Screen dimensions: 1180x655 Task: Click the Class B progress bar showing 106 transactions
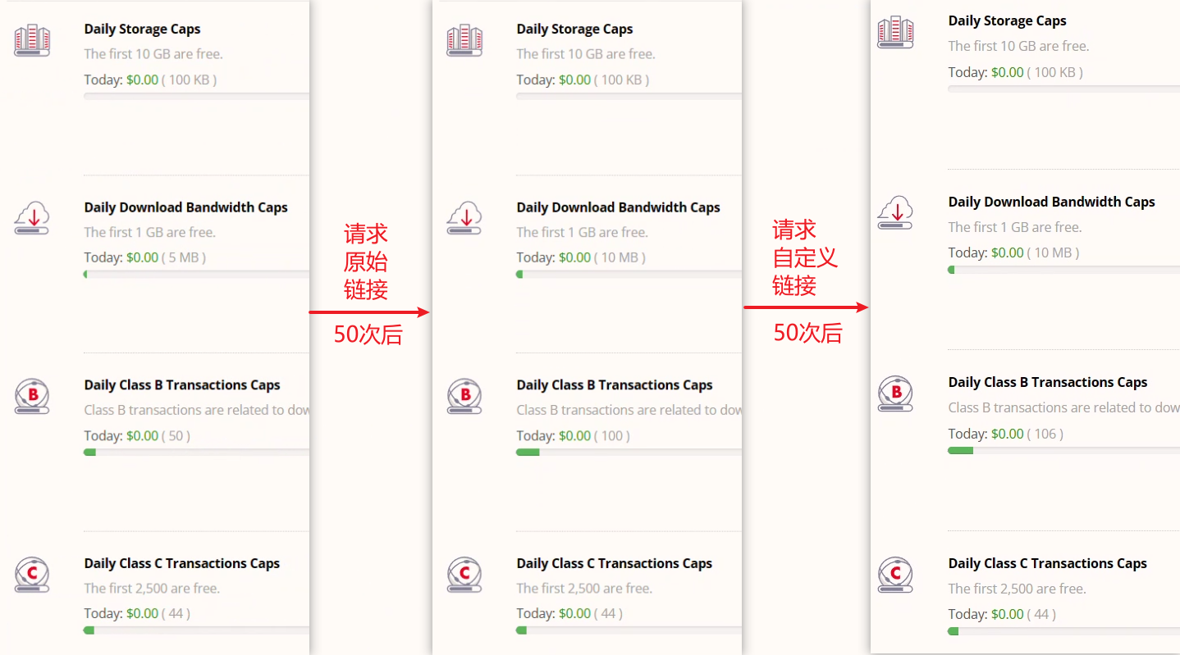click(1063, 450)
